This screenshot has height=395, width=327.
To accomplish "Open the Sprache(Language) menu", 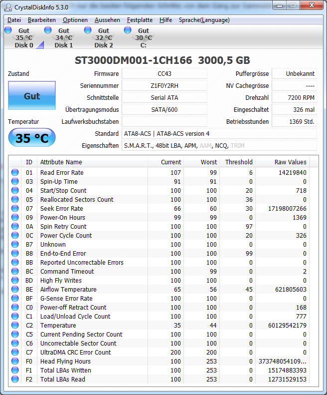I will [x=204, y=20].
